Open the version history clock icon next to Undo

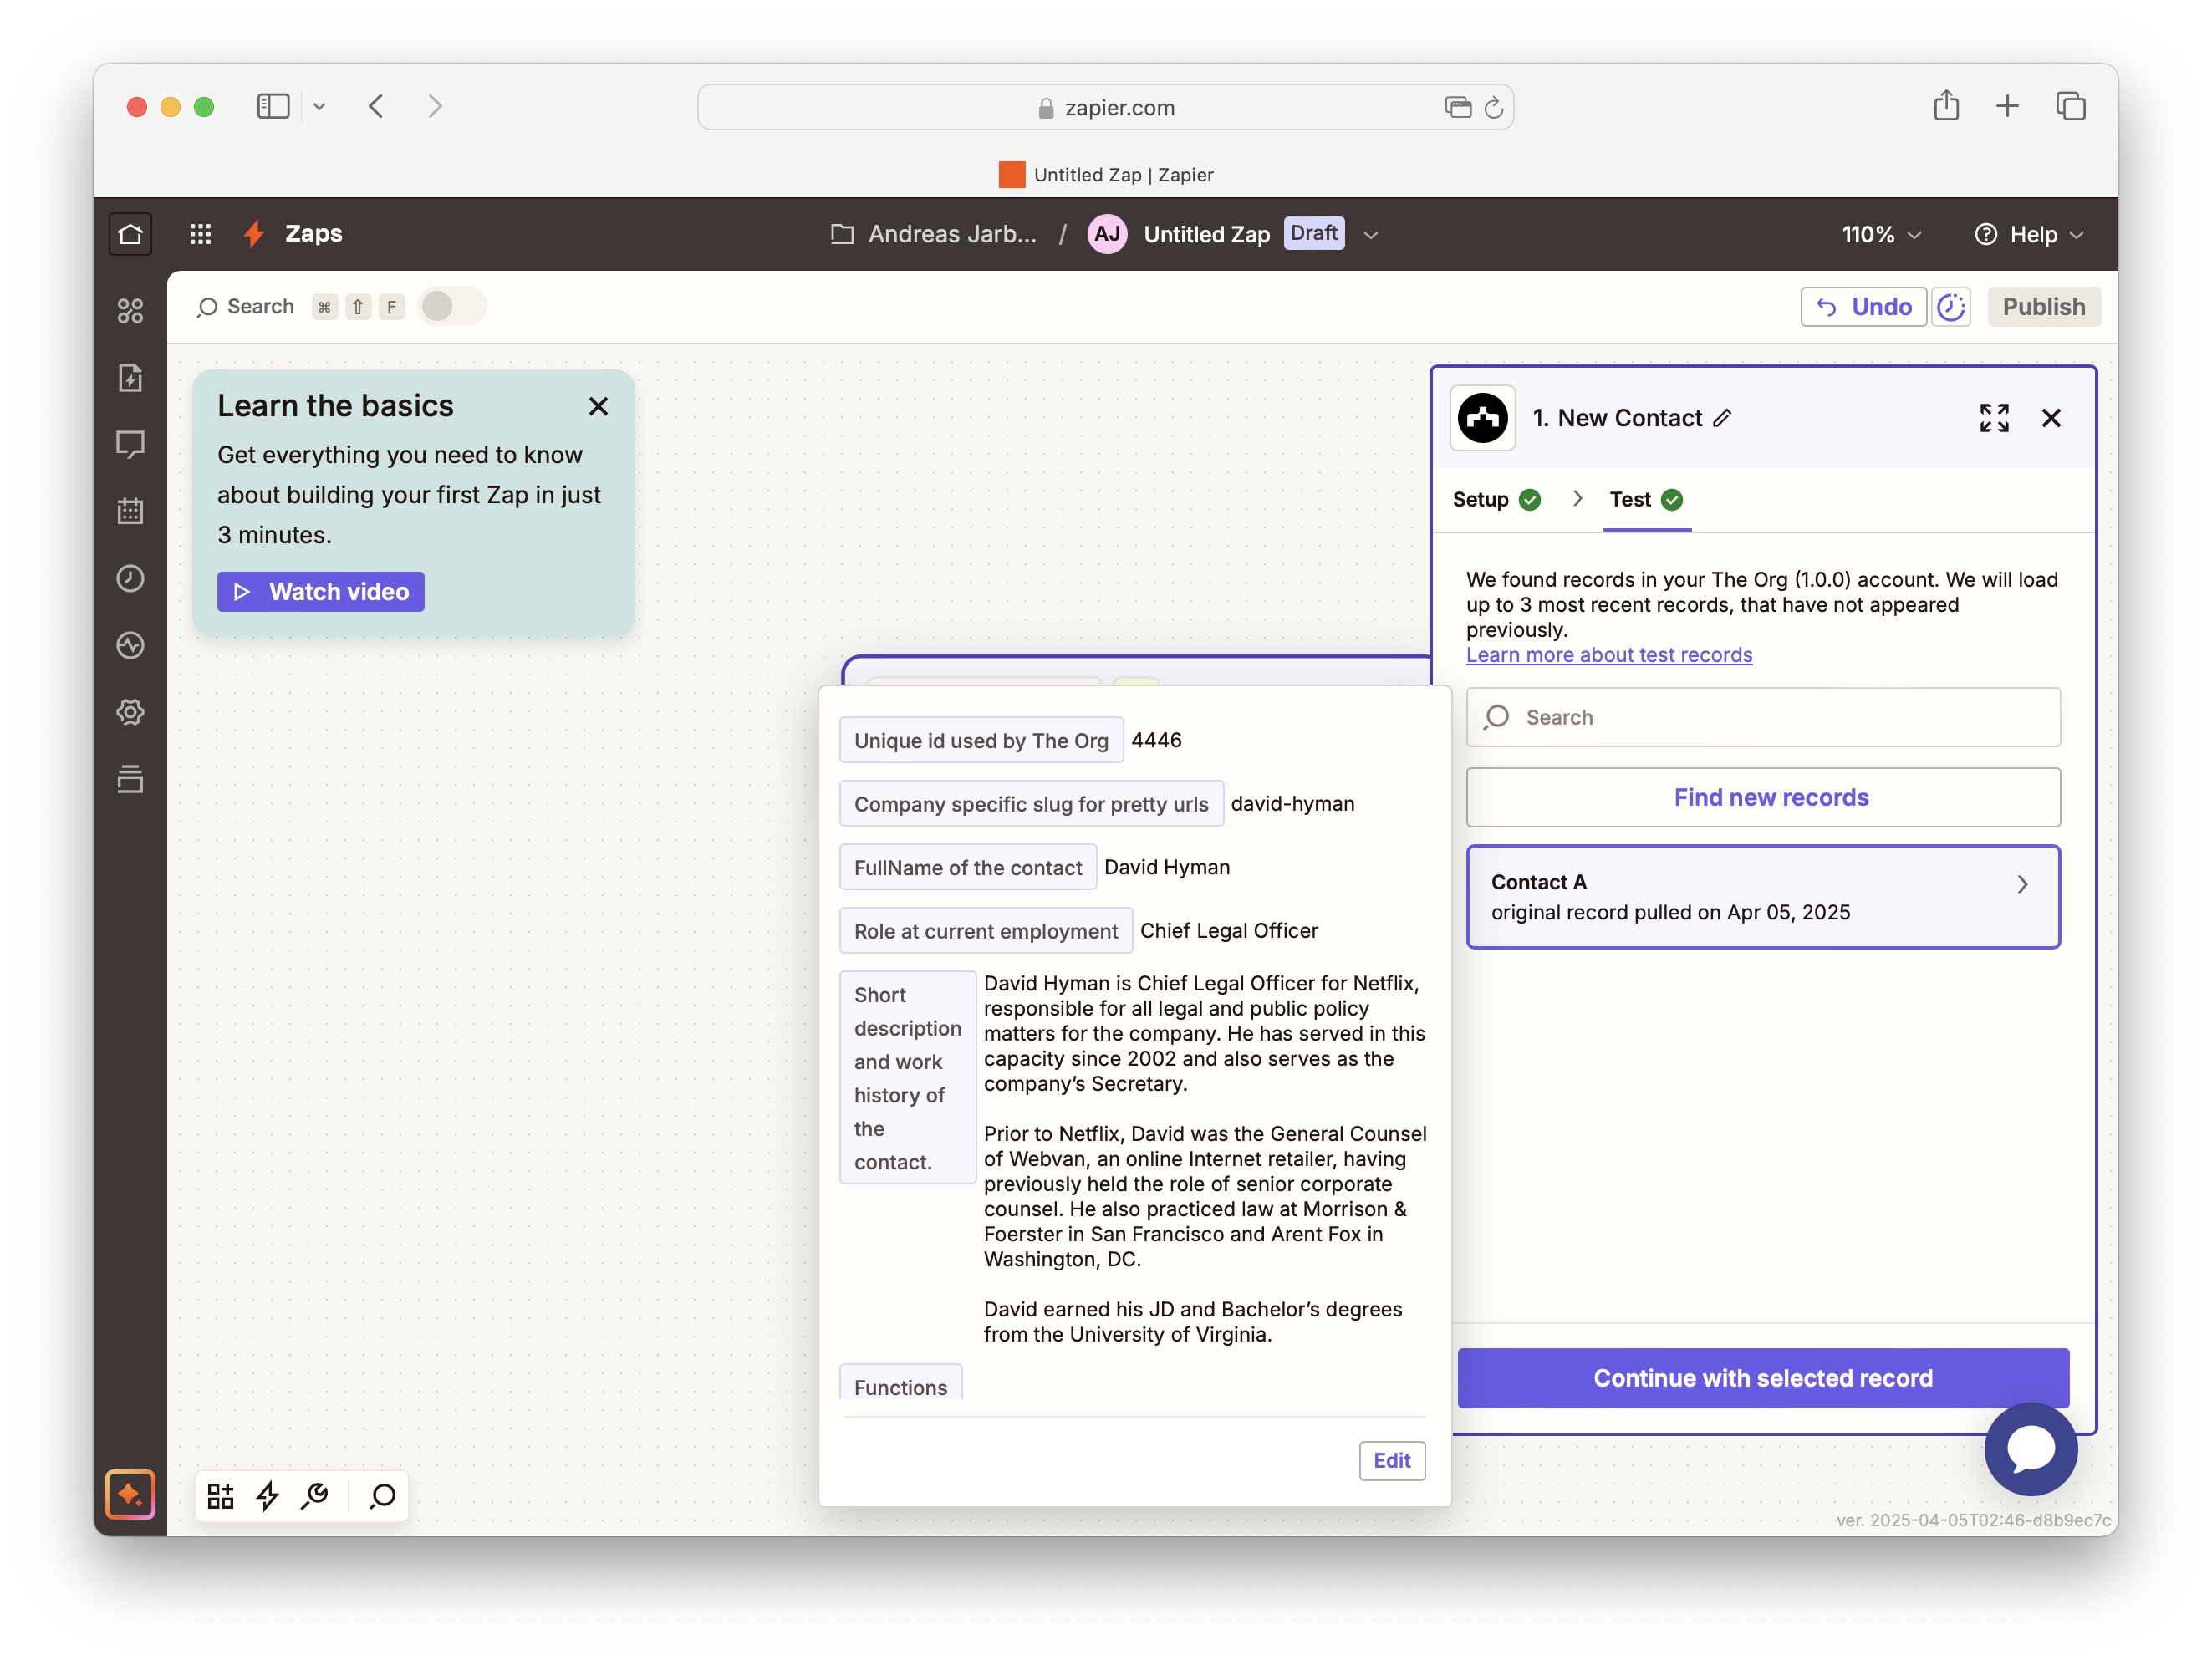coord(1951,307)
